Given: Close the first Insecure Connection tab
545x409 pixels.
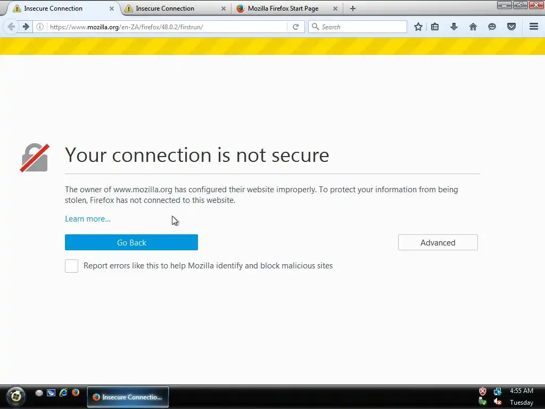Looking at the screenshot, I should 112,9.
